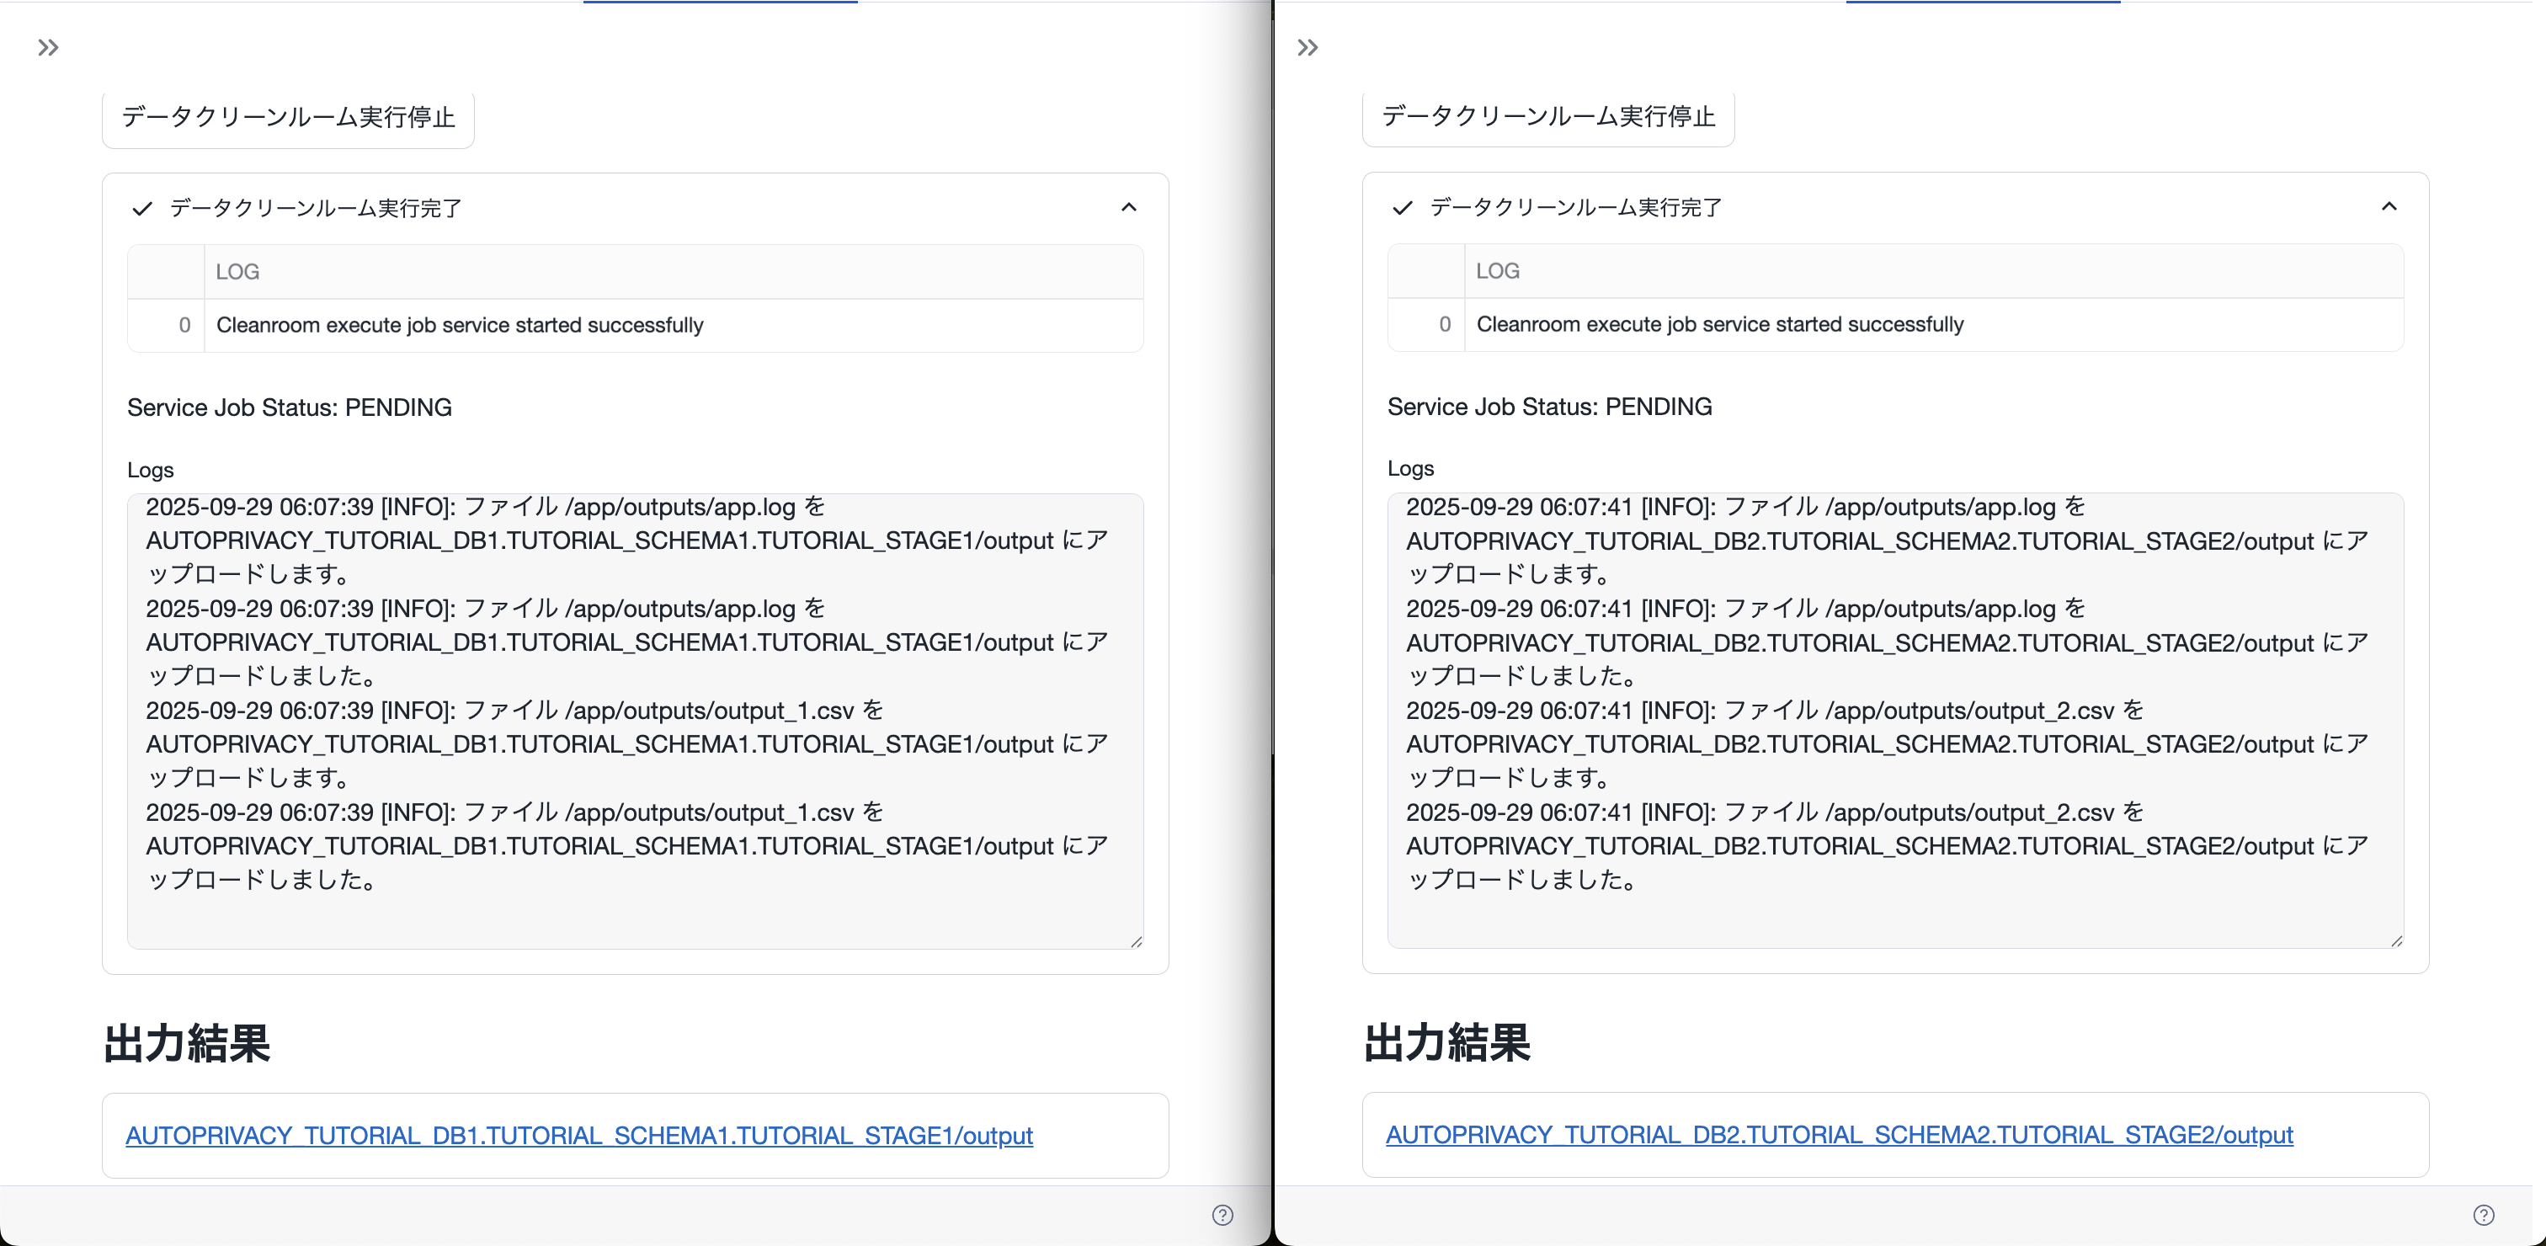Click the left LOG column header
Viewport: 2546px width, 1246px height.
point(237,272)
